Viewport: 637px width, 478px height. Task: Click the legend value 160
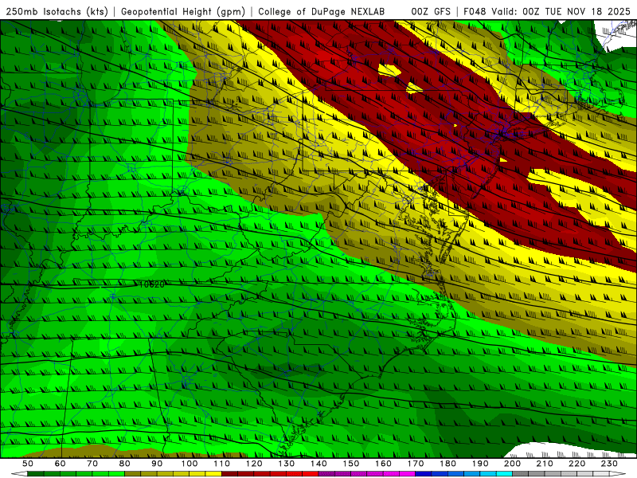(x=383, y=464)
